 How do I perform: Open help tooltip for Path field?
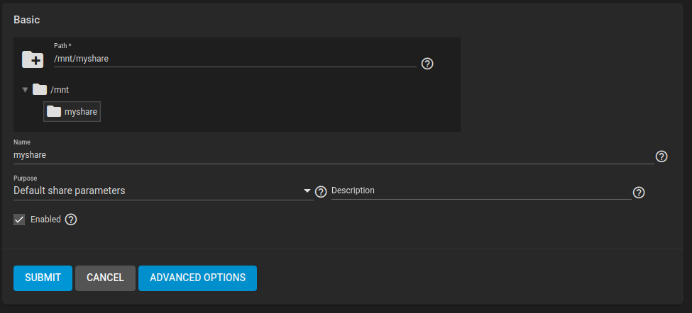(x=427, y=64)
